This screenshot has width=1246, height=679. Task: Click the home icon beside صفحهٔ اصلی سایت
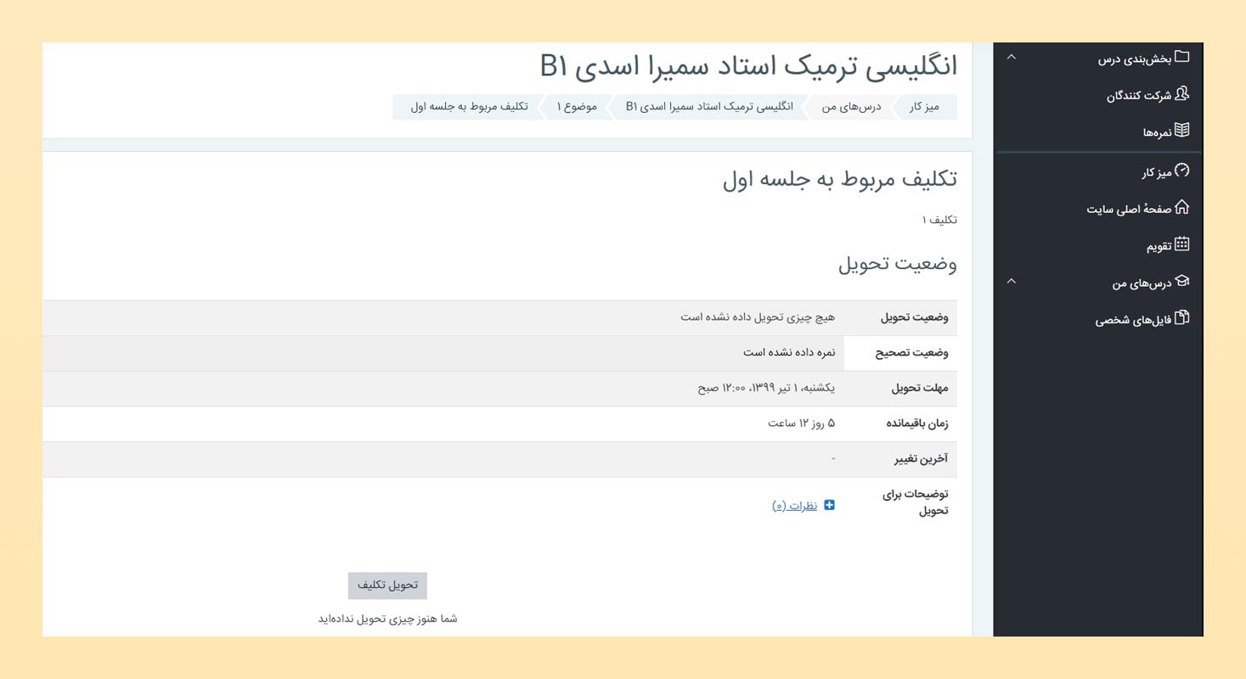click(x=1181, y=207)
